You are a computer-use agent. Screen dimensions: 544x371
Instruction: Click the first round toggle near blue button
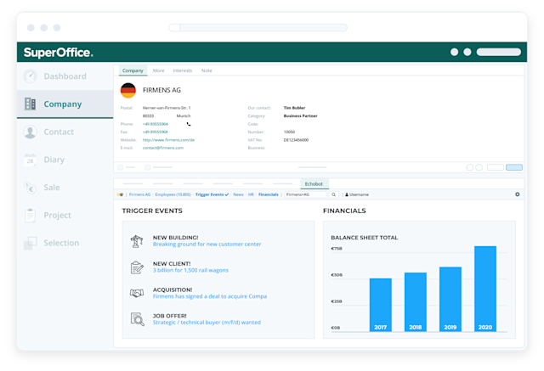coord(470,167)
